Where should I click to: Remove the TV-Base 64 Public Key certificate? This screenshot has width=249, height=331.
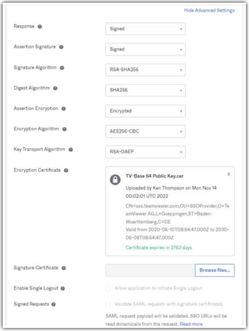(229, 174)
